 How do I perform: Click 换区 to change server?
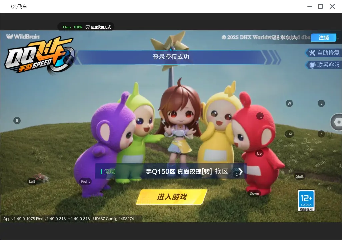click(221, 171)
